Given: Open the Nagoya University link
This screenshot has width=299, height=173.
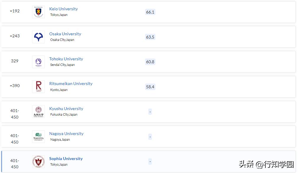Looking at the screenshot, I should (66, 134).
